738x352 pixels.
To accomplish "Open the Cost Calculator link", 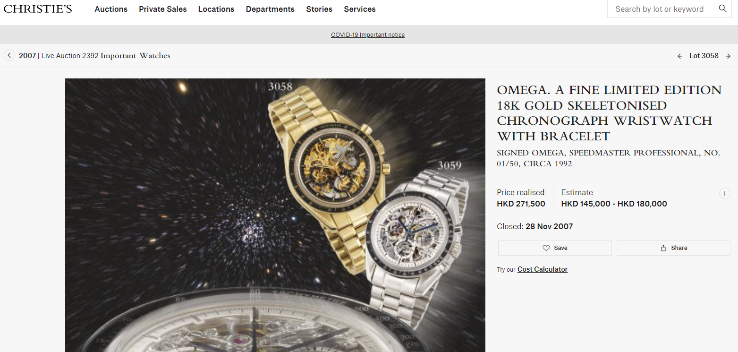I will tap(543, 269).
